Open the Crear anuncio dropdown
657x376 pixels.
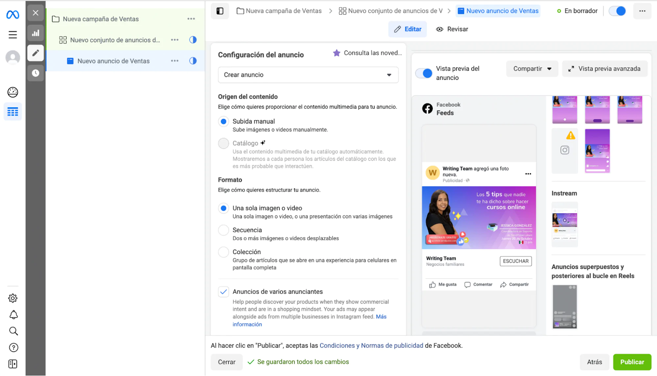pos(308,75)
